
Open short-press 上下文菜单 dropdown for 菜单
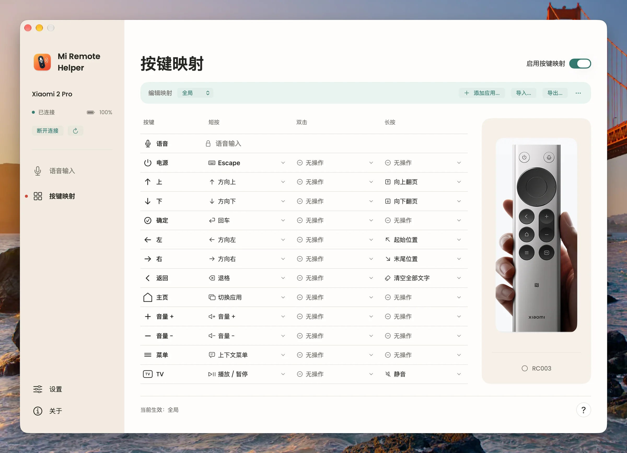[246, 355]
